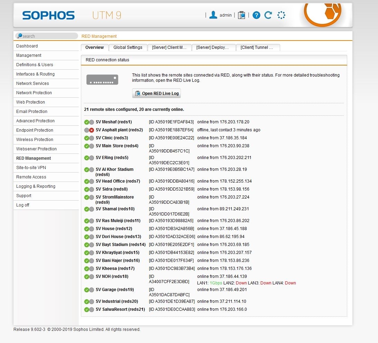Expand the Logging & Reporting menu

36,186
